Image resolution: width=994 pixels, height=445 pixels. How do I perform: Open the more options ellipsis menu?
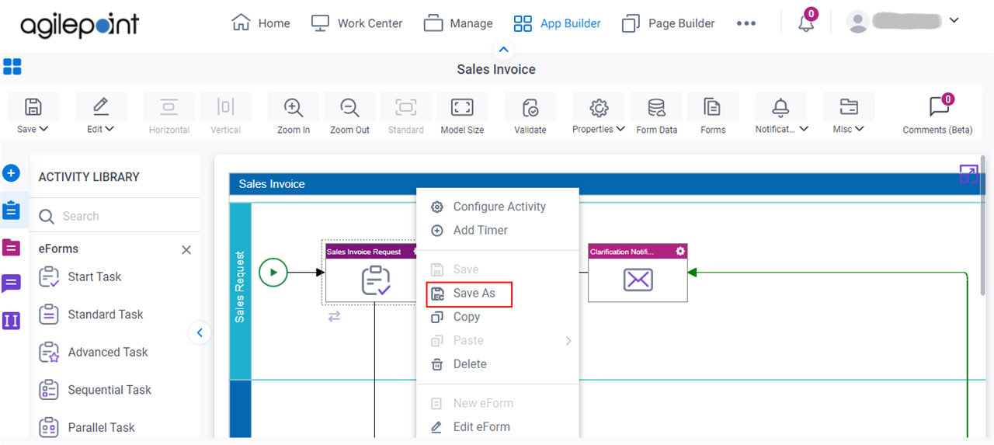[x=746, y=23]
